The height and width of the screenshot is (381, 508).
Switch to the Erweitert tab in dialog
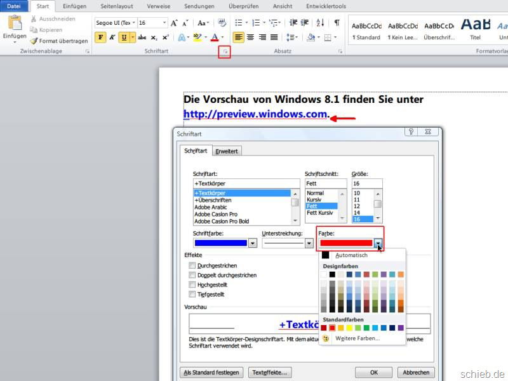pos(227,151)
